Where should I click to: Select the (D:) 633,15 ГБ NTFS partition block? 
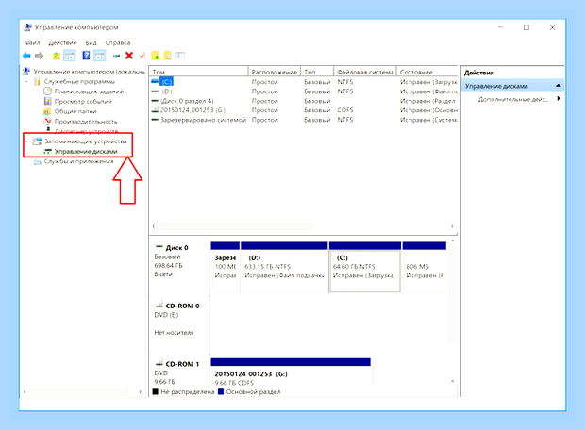pyautogui.click(x=284, y=267)
